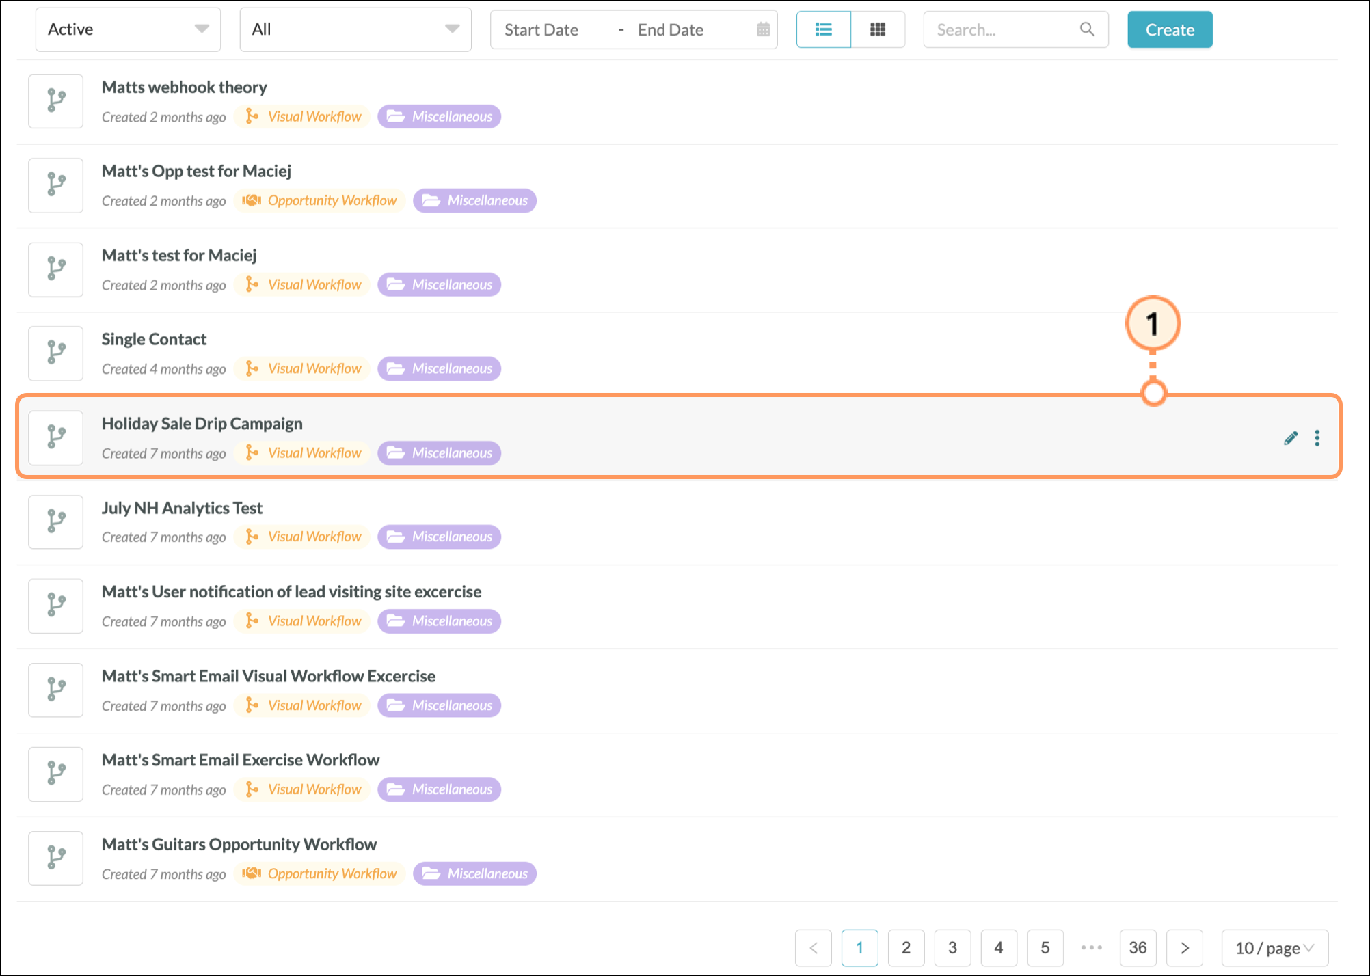Click the Create button
The image size is (1370, 976).
click(1170, 29)
